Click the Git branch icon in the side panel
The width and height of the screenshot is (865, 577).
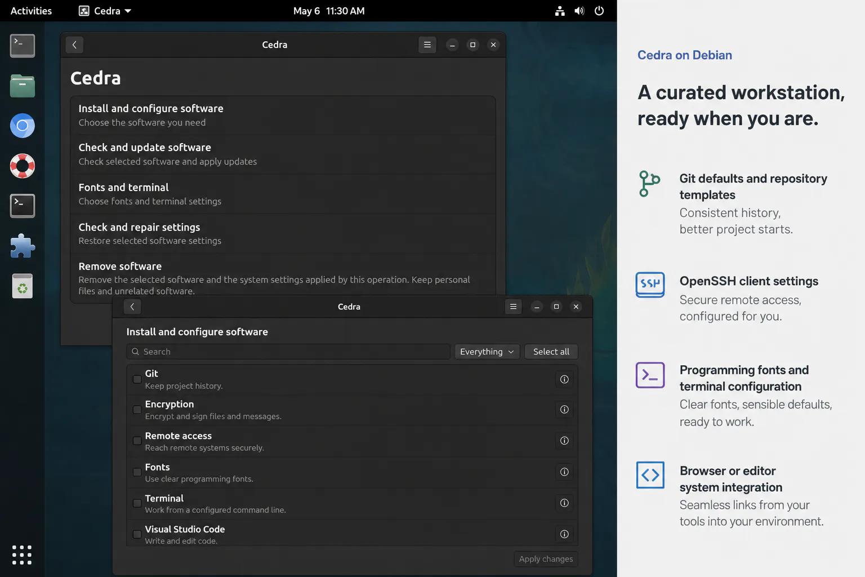649,184
